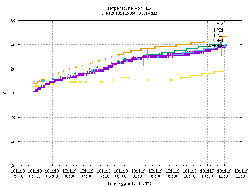Click the y-axis label 60
The height and width of the screenshot is (187, 249).
click(13, 21)
